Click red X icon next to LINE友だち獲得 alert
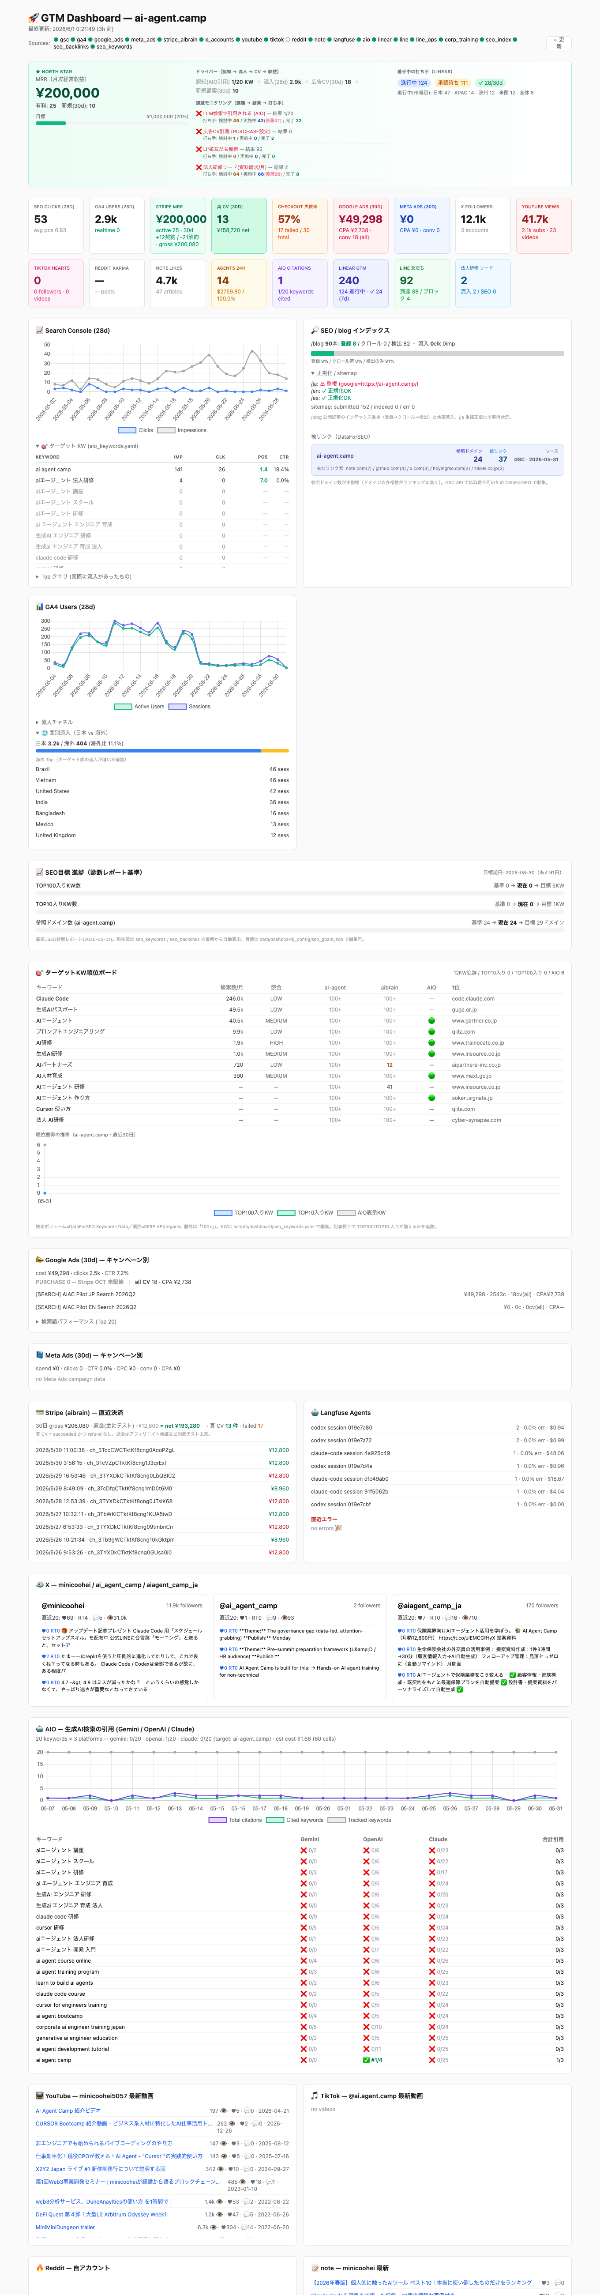The height and width of the screenshot is (2295, 600). 199,149
